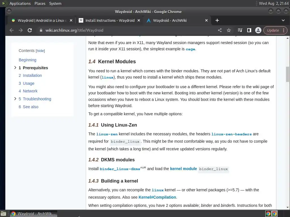Open the linux-zen-headers package link
This screenshot has height=217, width=290.
(232, 134)
